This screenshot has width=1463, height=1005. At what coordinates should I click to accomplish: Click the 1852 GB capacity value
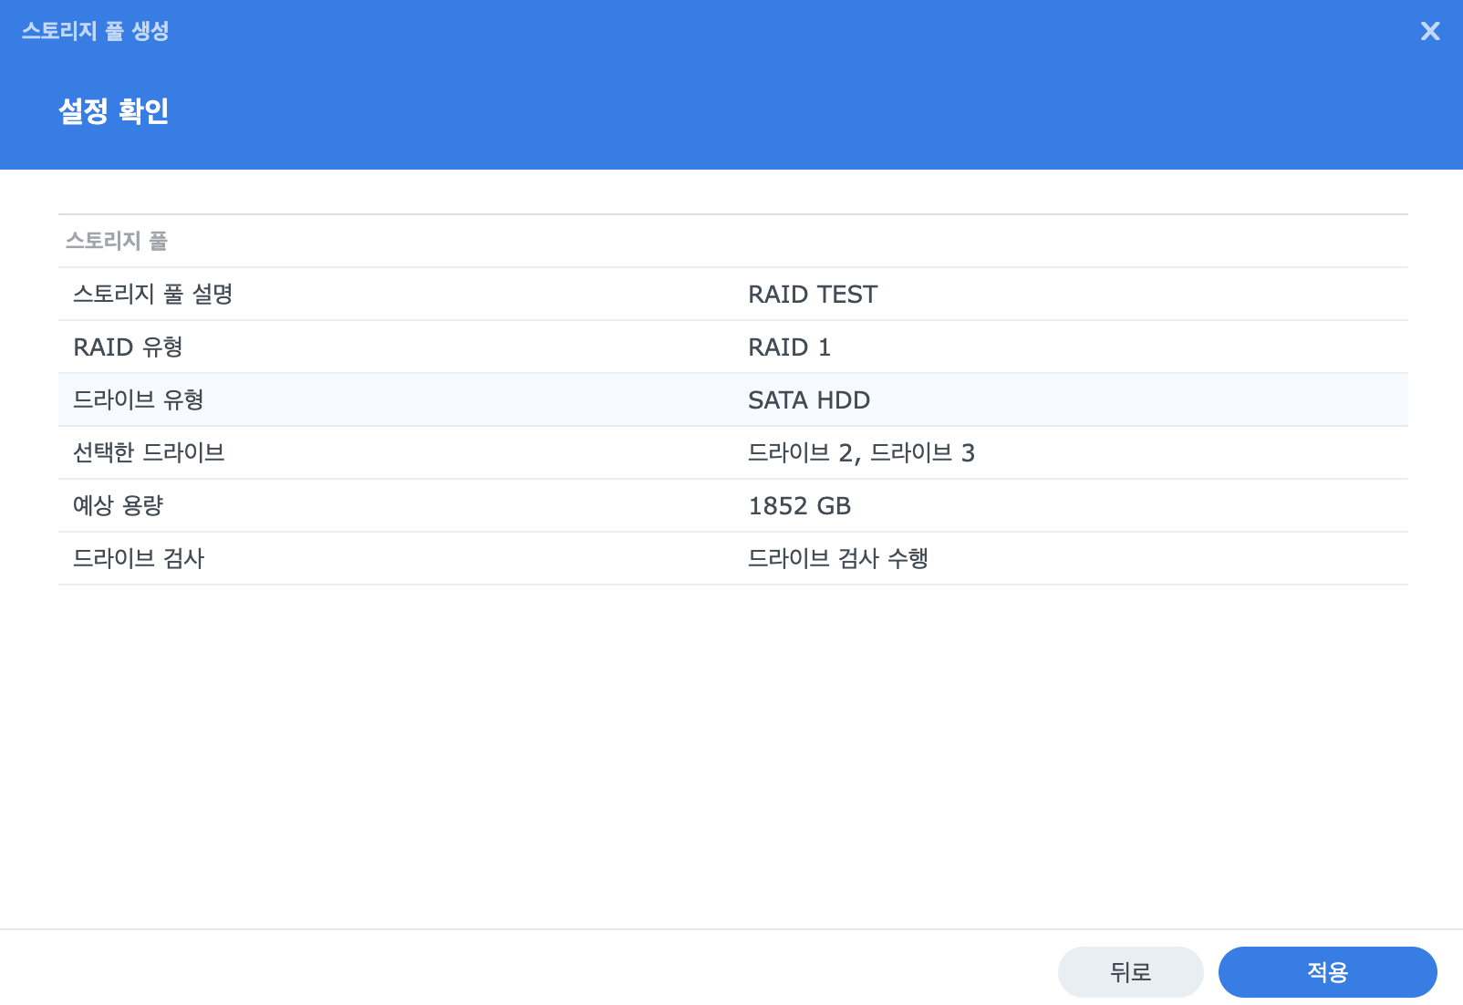799,506
